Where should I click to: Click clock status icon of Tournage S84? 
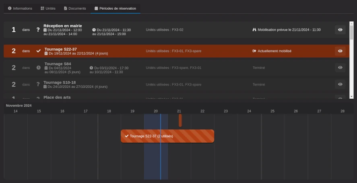coord(39,68)
